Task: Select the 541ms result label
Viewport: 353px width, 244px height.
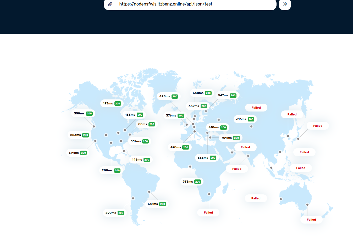Action: tap(157, 204)
